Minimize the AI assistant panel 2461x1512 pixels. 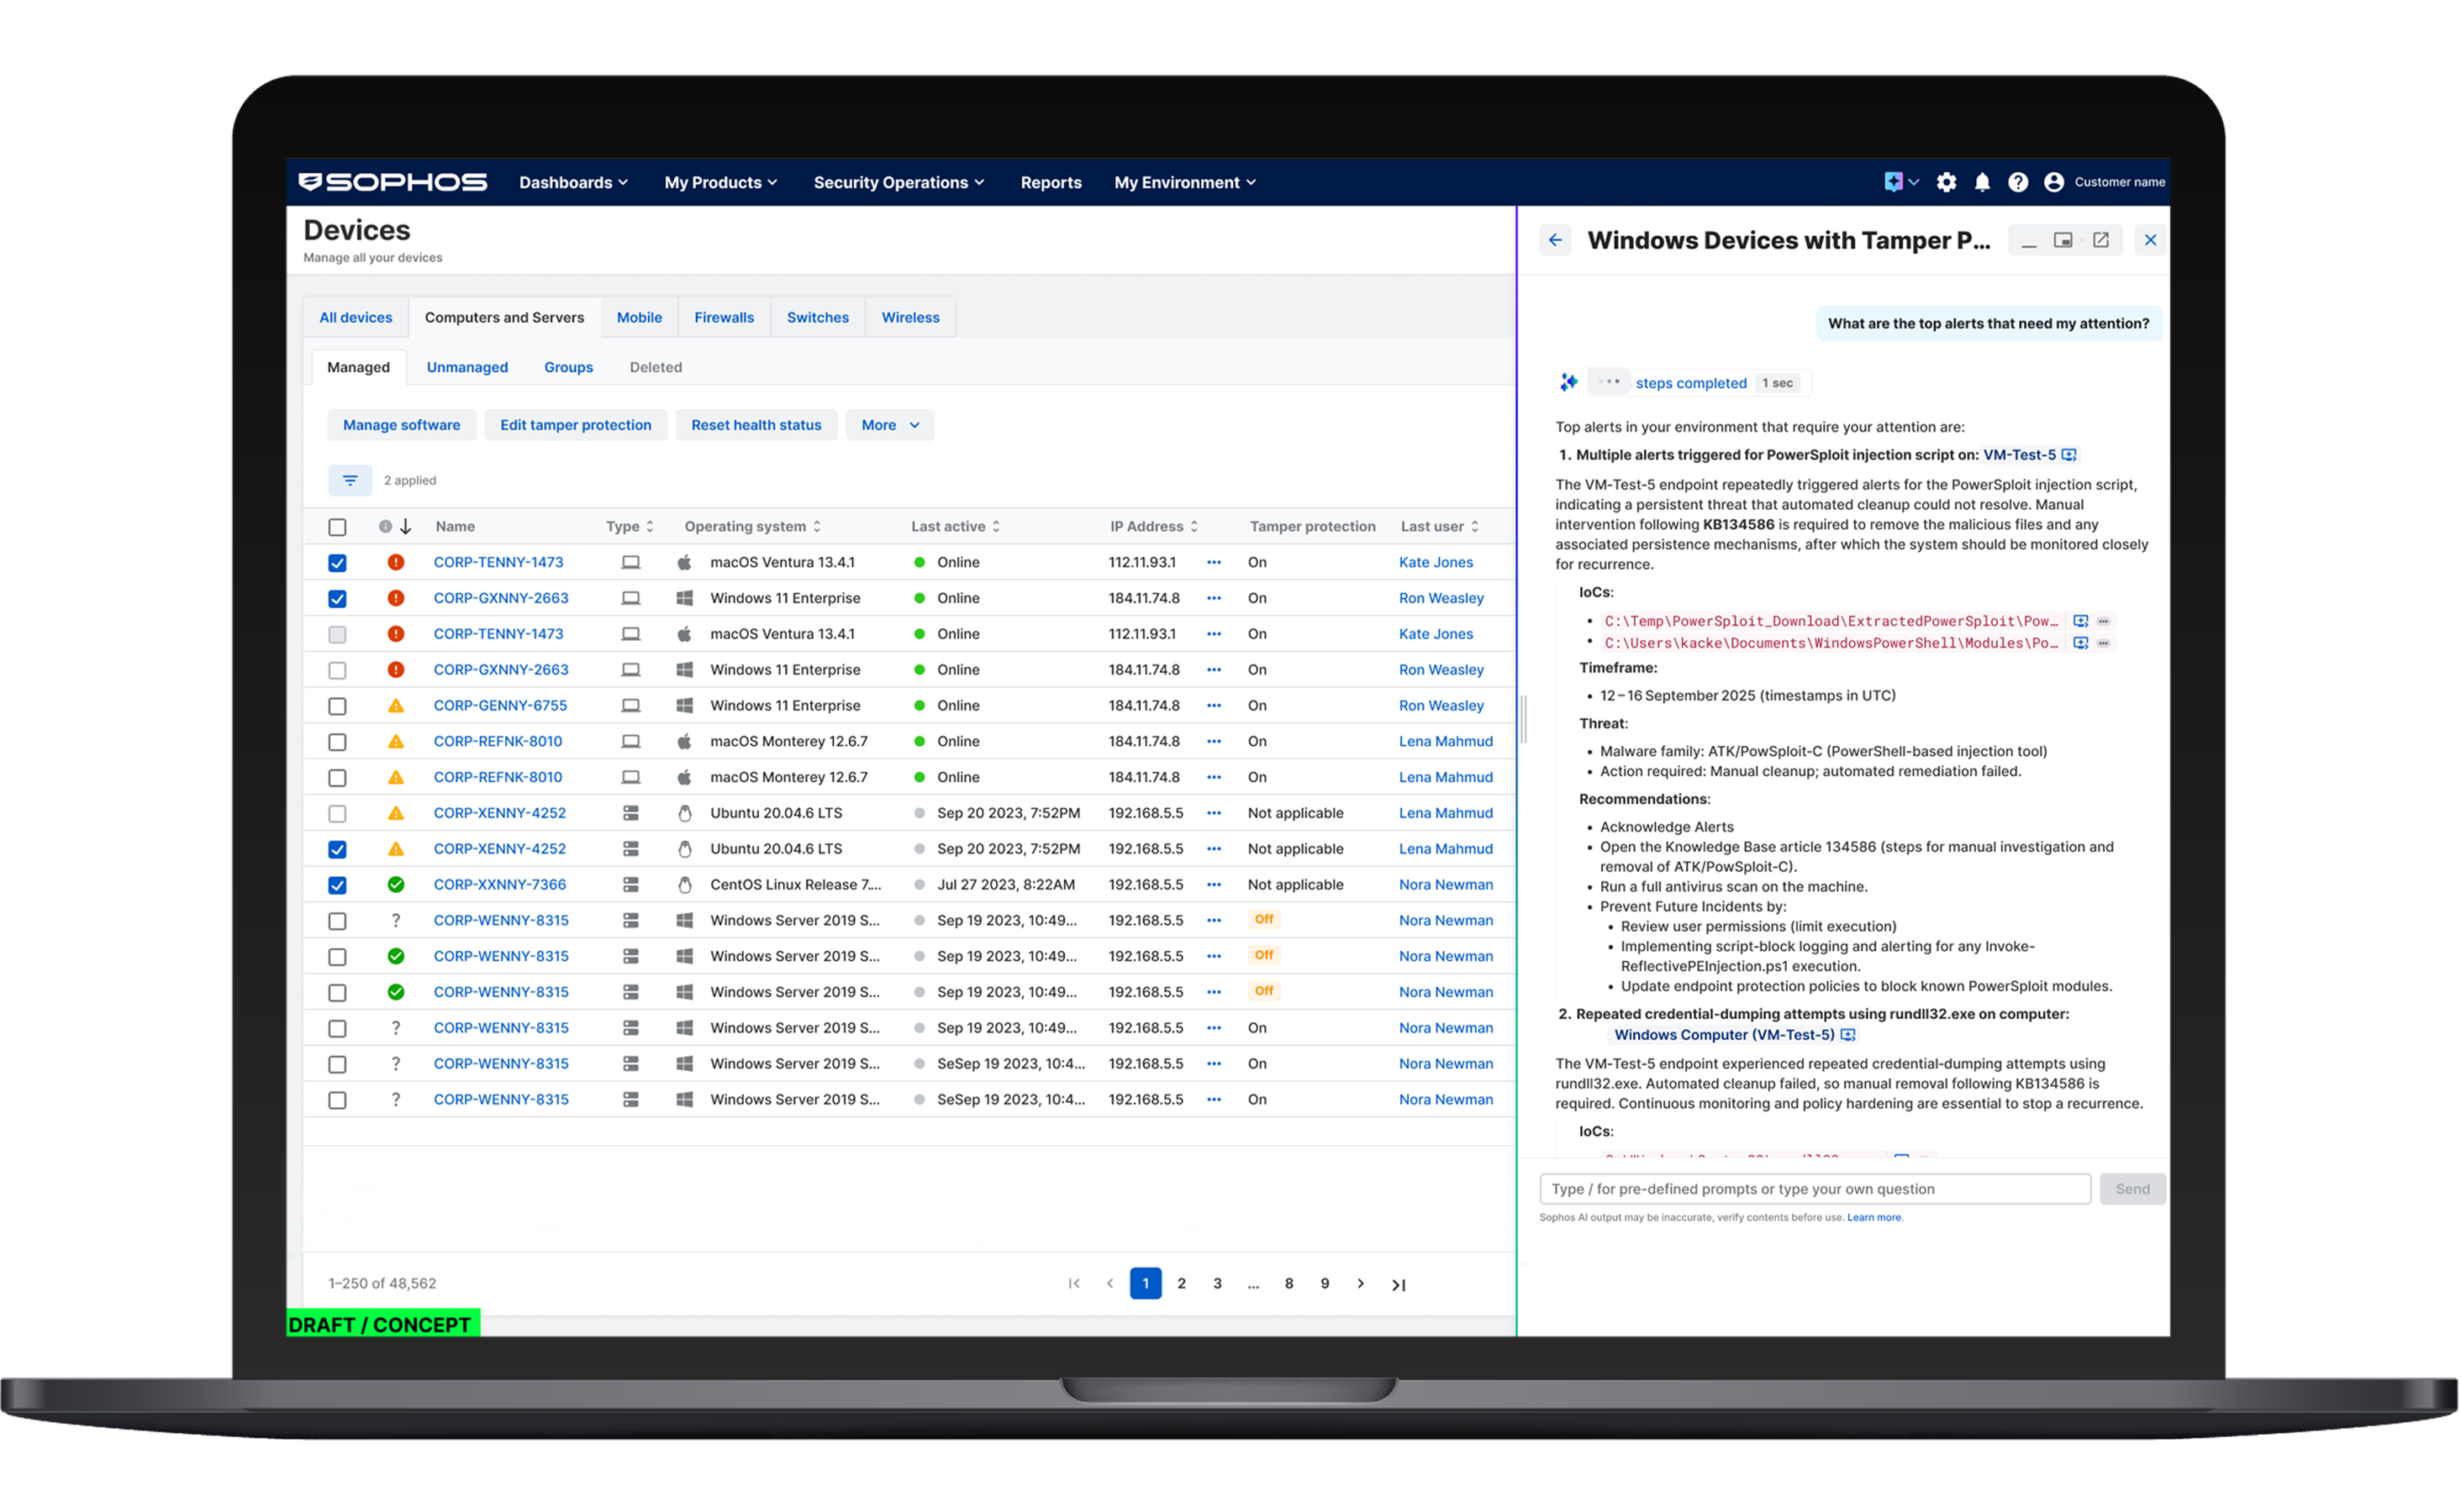click(x=2028, y=241)
